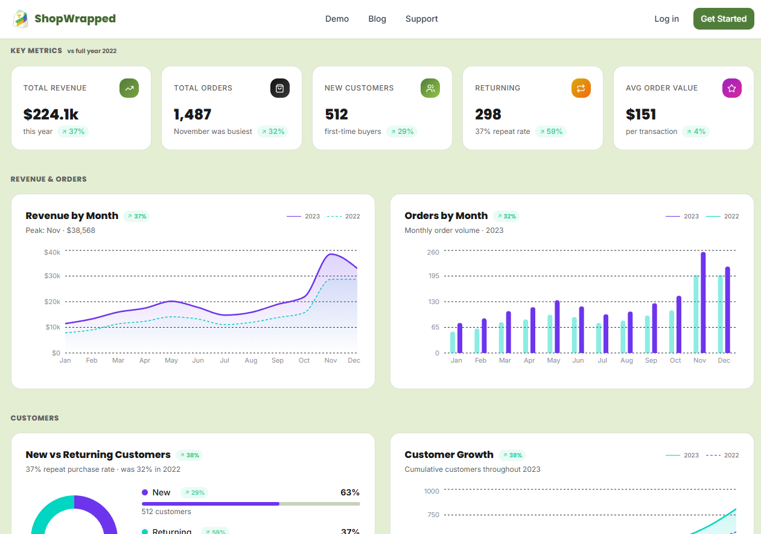Click the Get Started button
761x534 pixels.
[x=724, y=19]
